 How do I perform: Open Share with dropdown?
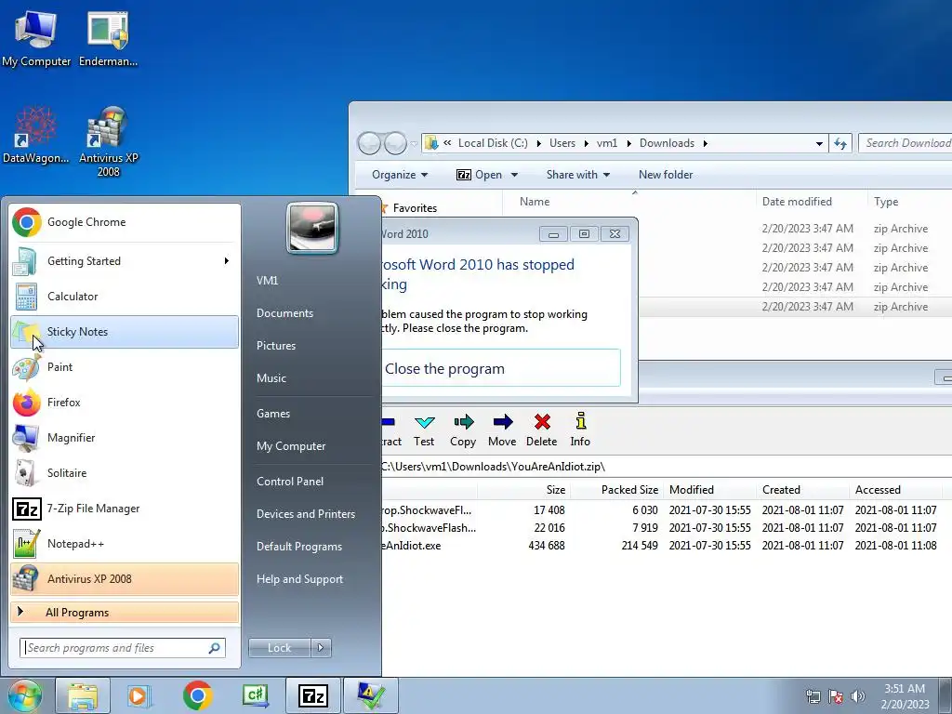tap(578, 175)
